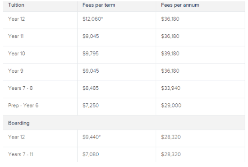Select the $9,440* boarding term fee

point(92,137)
